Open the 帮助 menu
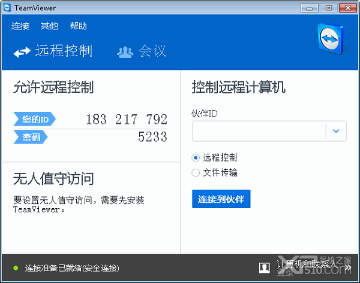 pos(78,26)
